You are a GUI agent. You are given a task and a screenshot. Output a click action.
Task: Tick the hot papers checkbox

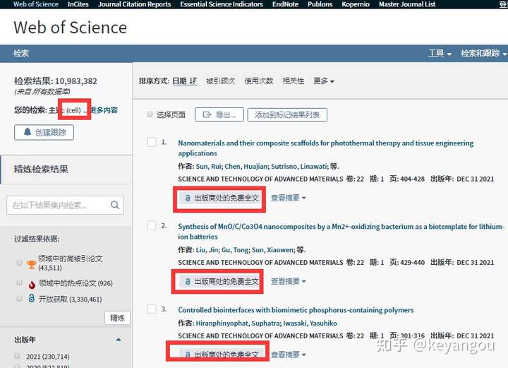(x=19, y=283)
